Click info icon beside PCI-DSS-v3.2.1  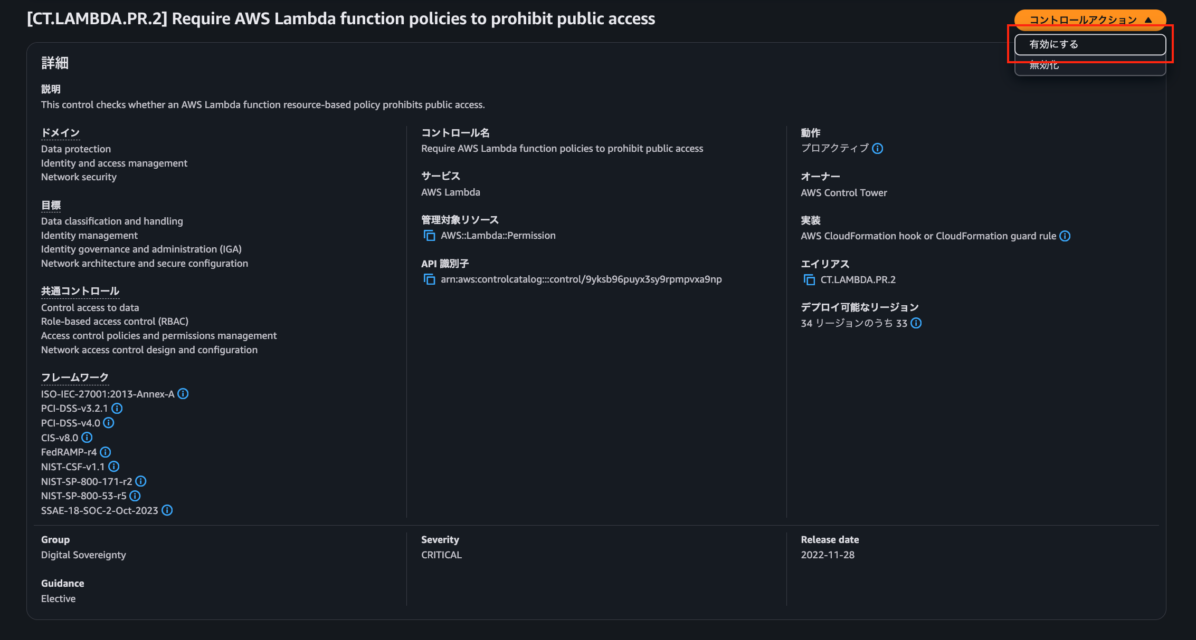117,408
